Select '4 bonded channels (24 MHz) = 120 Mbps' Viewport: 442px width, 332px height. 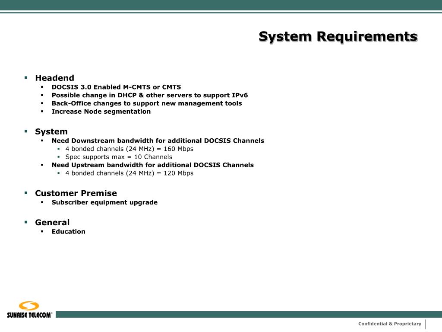pos(129,173)
